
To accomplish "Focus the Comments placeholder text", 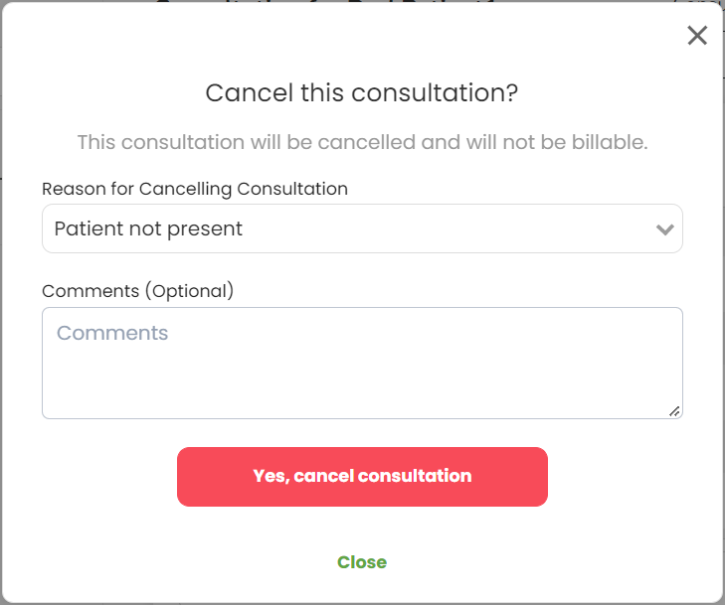I will pos(112,333).
